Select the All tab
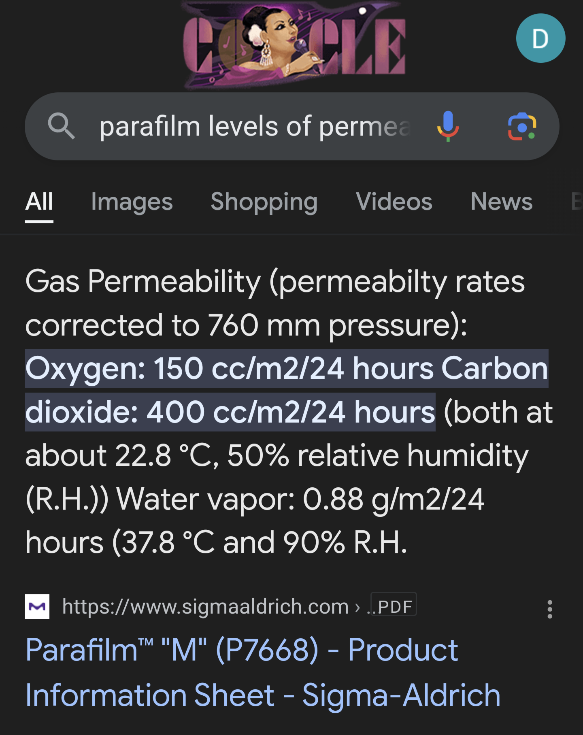This screenshot has width=583, height=735. [x=39, y=202]
